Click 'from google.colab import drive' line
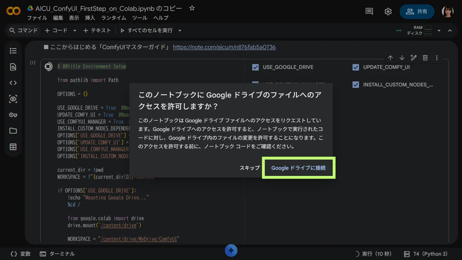This screenshot has width=462, height=260. pos(106,218)
